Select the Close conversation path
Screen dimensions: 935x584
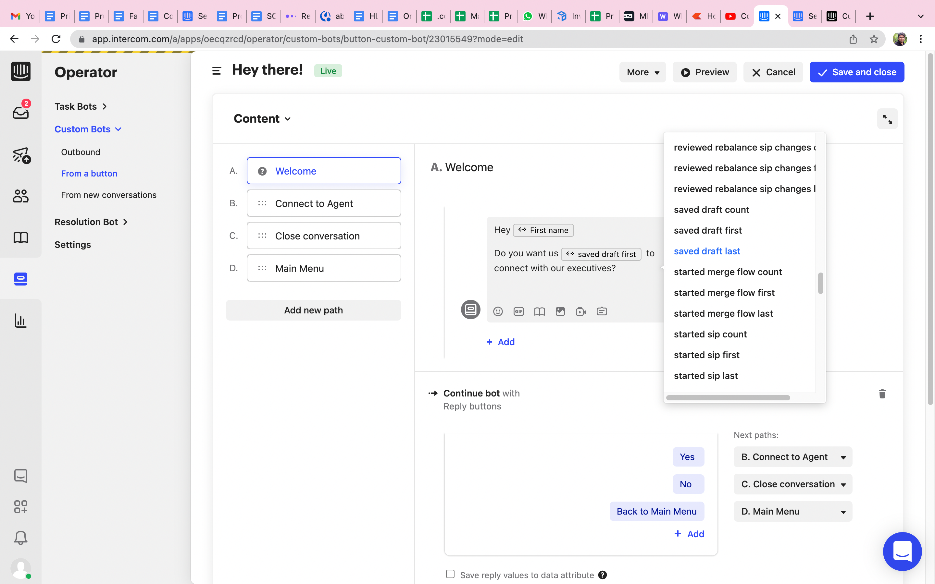pos(324,236)
